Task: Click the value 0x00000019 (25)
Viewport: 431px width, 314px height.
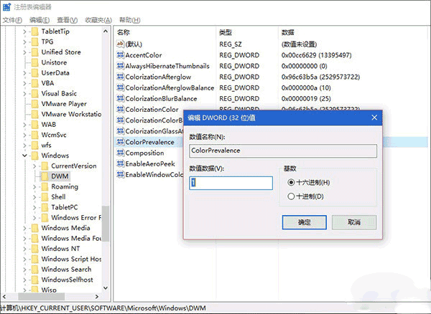Action: click(x=306, y=98)
